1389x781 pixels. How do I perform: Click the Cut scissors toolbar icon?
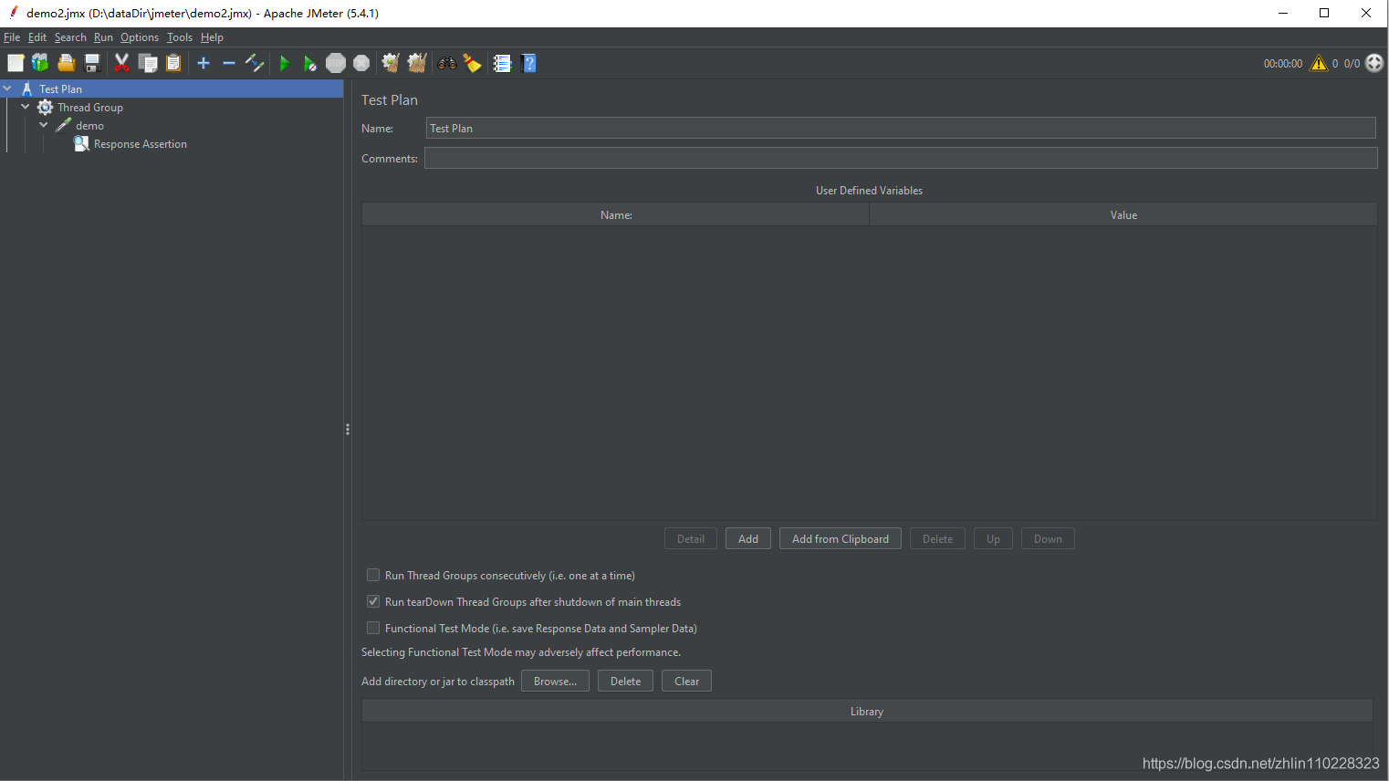pyautogui.click(x=121, y=63)
